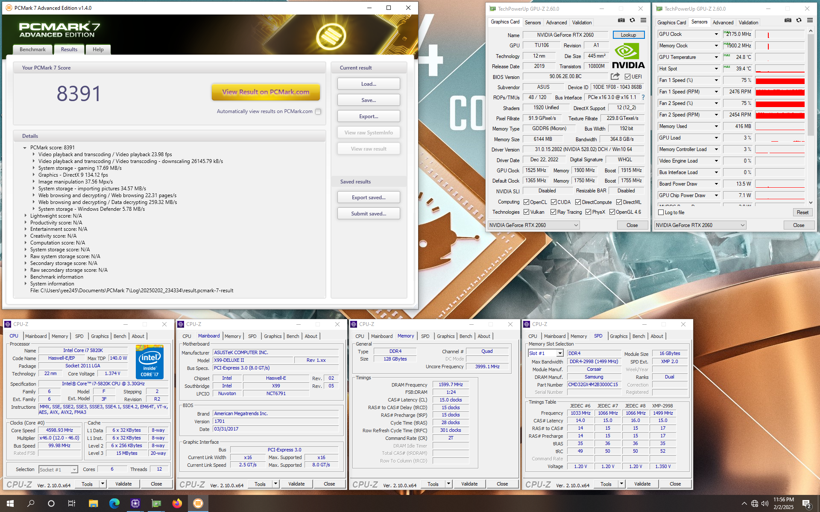Expand the System information tree node
The width and height of the screenshot is (820, 512).
click(x=25, y=284)
